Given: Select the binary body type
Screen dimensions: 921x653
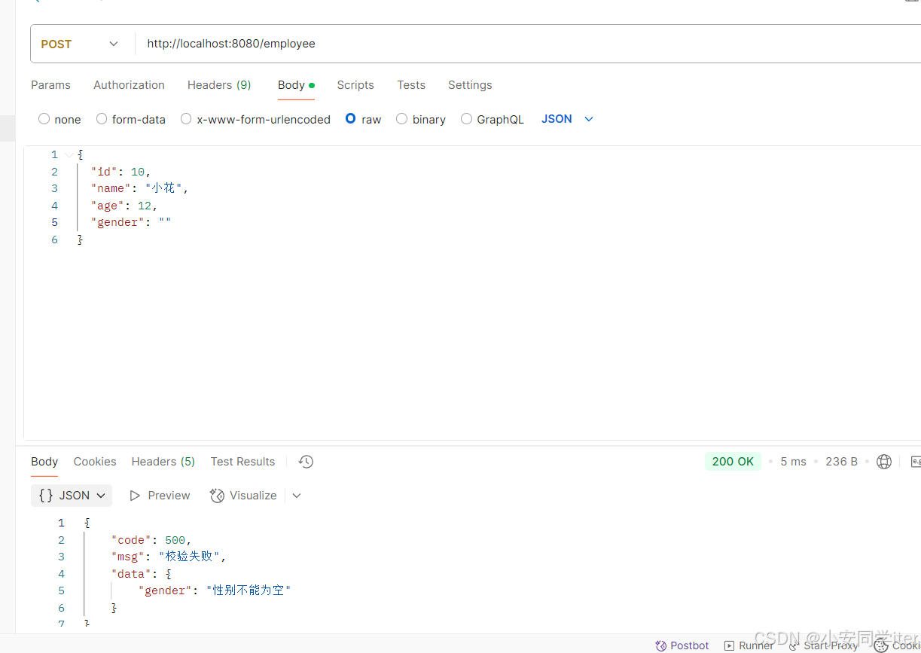Looking at the screenshot, I should tap(421, 119).
